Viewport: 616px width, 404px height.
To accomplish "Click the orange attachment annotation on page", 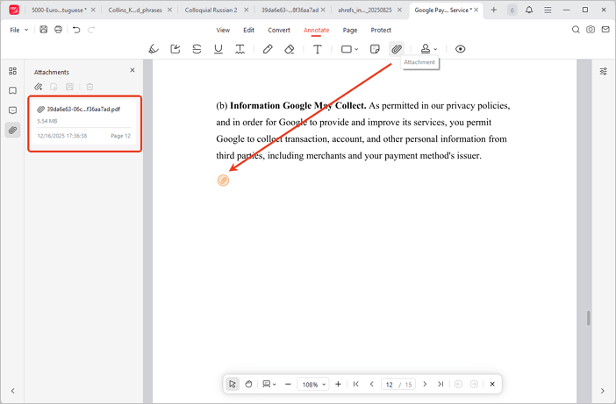I will [x=223, y=180].
